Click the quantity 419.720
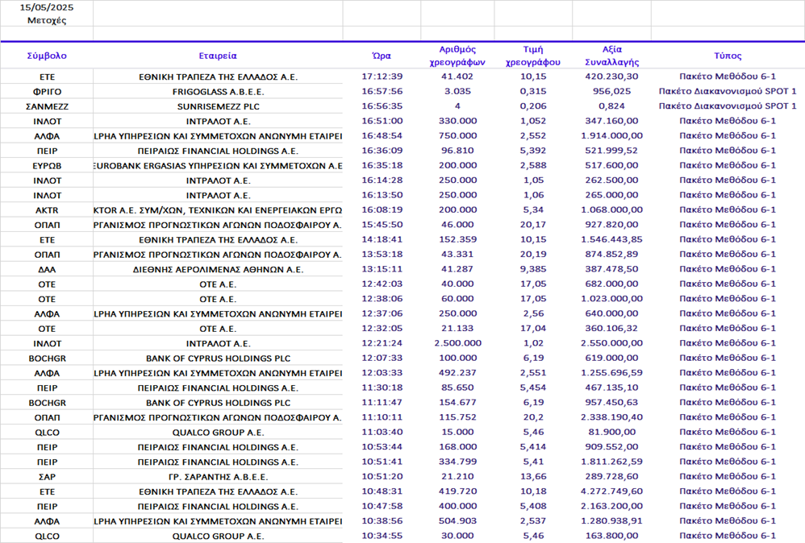805x543 pixels. click(457, 493)
